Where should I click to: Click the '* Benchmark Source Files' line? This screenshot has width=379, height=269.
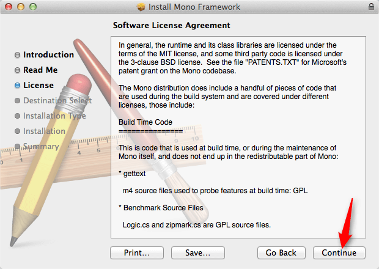(161, 208)
